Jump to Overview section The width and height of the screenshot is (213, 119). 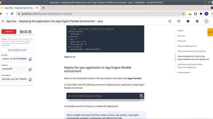[181, 36]
